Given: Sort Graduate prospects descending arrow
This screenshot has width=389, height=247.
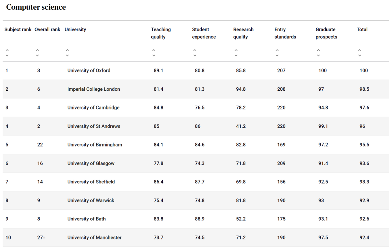Looking at the screenshot, I should (318, 55).
